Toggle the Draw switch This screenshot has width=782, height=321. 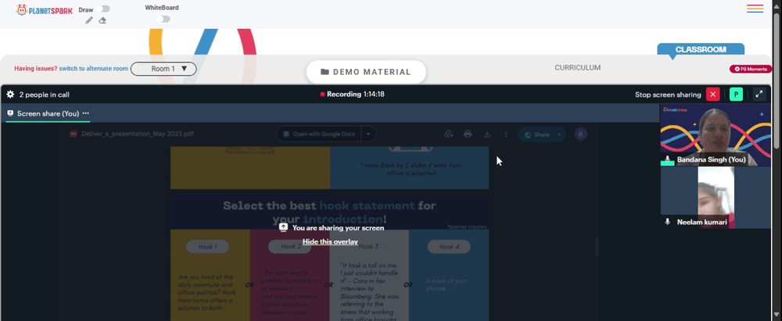(x=104, y=9)
